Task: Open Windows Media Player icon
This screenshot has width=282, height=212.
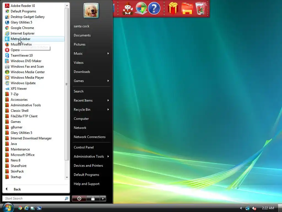Action: pos(7,78)
